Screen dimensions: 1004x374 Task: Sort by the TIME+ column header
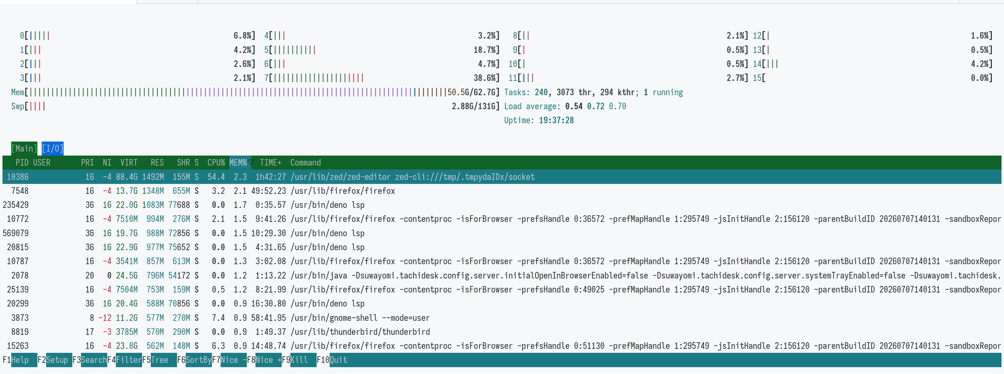[x=271, y=163]
